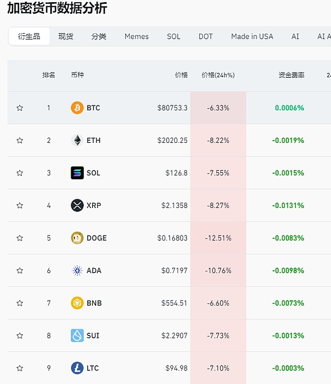Open the SOL ticker link

(93, 173)
